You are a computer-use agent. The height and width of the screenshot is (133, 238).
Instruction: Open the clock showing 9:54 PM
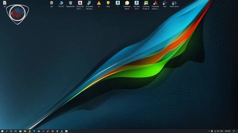(228, 131)
